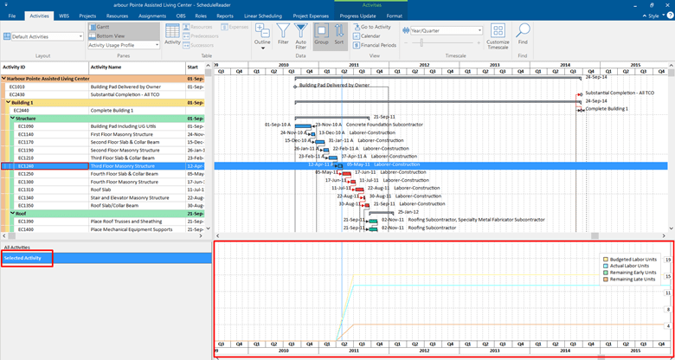Click the timescale icon beside Year/Quarter
675x360 pixels.
406,30
